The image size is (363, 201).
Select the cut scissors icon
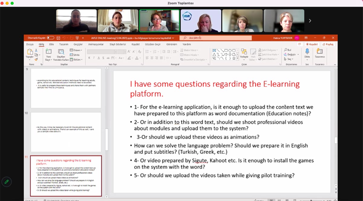pyautogui.click(x=36, y=50)
